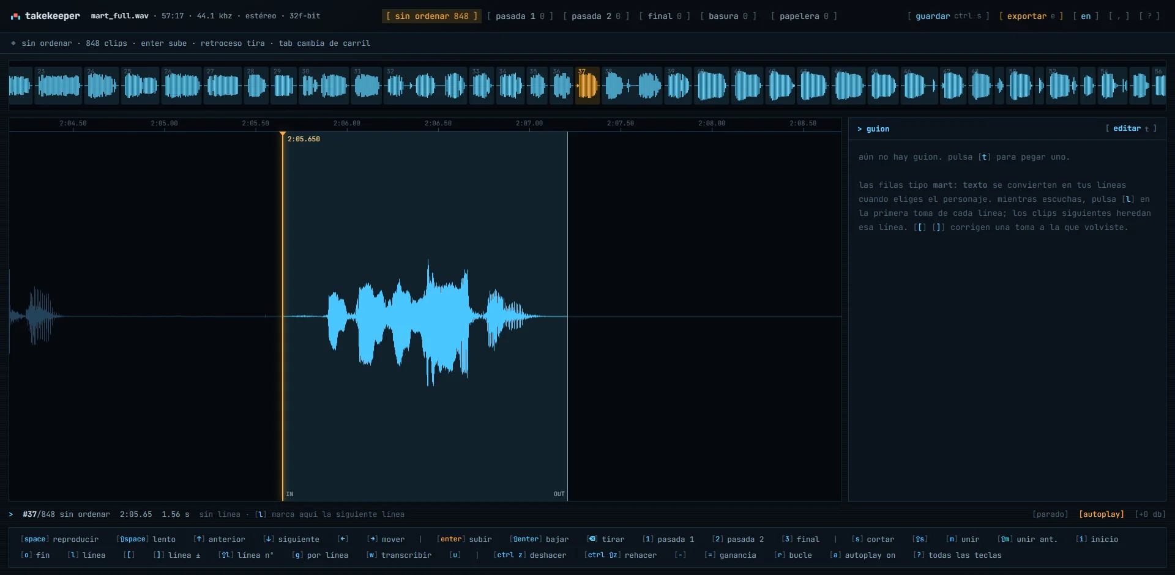Click the 'guardar' save button
1175x575 pixels.
tap(948, 16)
